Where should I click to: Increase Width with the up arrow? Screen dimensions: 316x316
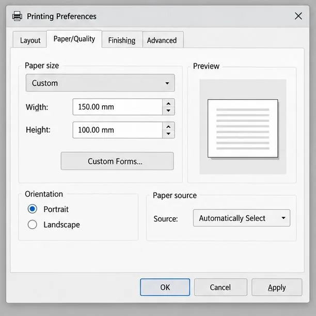[x=168, y=104]
